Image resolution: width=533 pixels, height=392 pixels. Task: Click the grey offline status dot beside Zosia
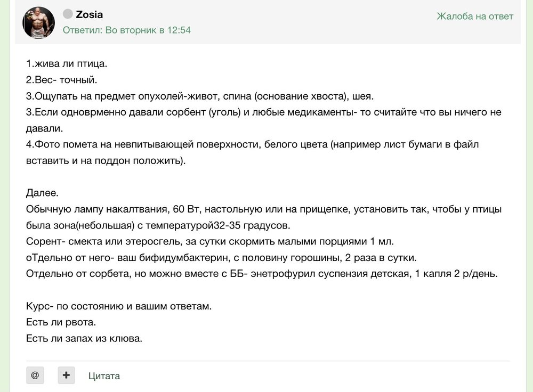point(68,14)
